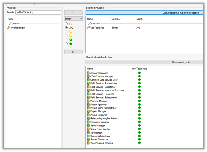Sort by the Operator column header

pyautogui.click(x=116, y=19)
